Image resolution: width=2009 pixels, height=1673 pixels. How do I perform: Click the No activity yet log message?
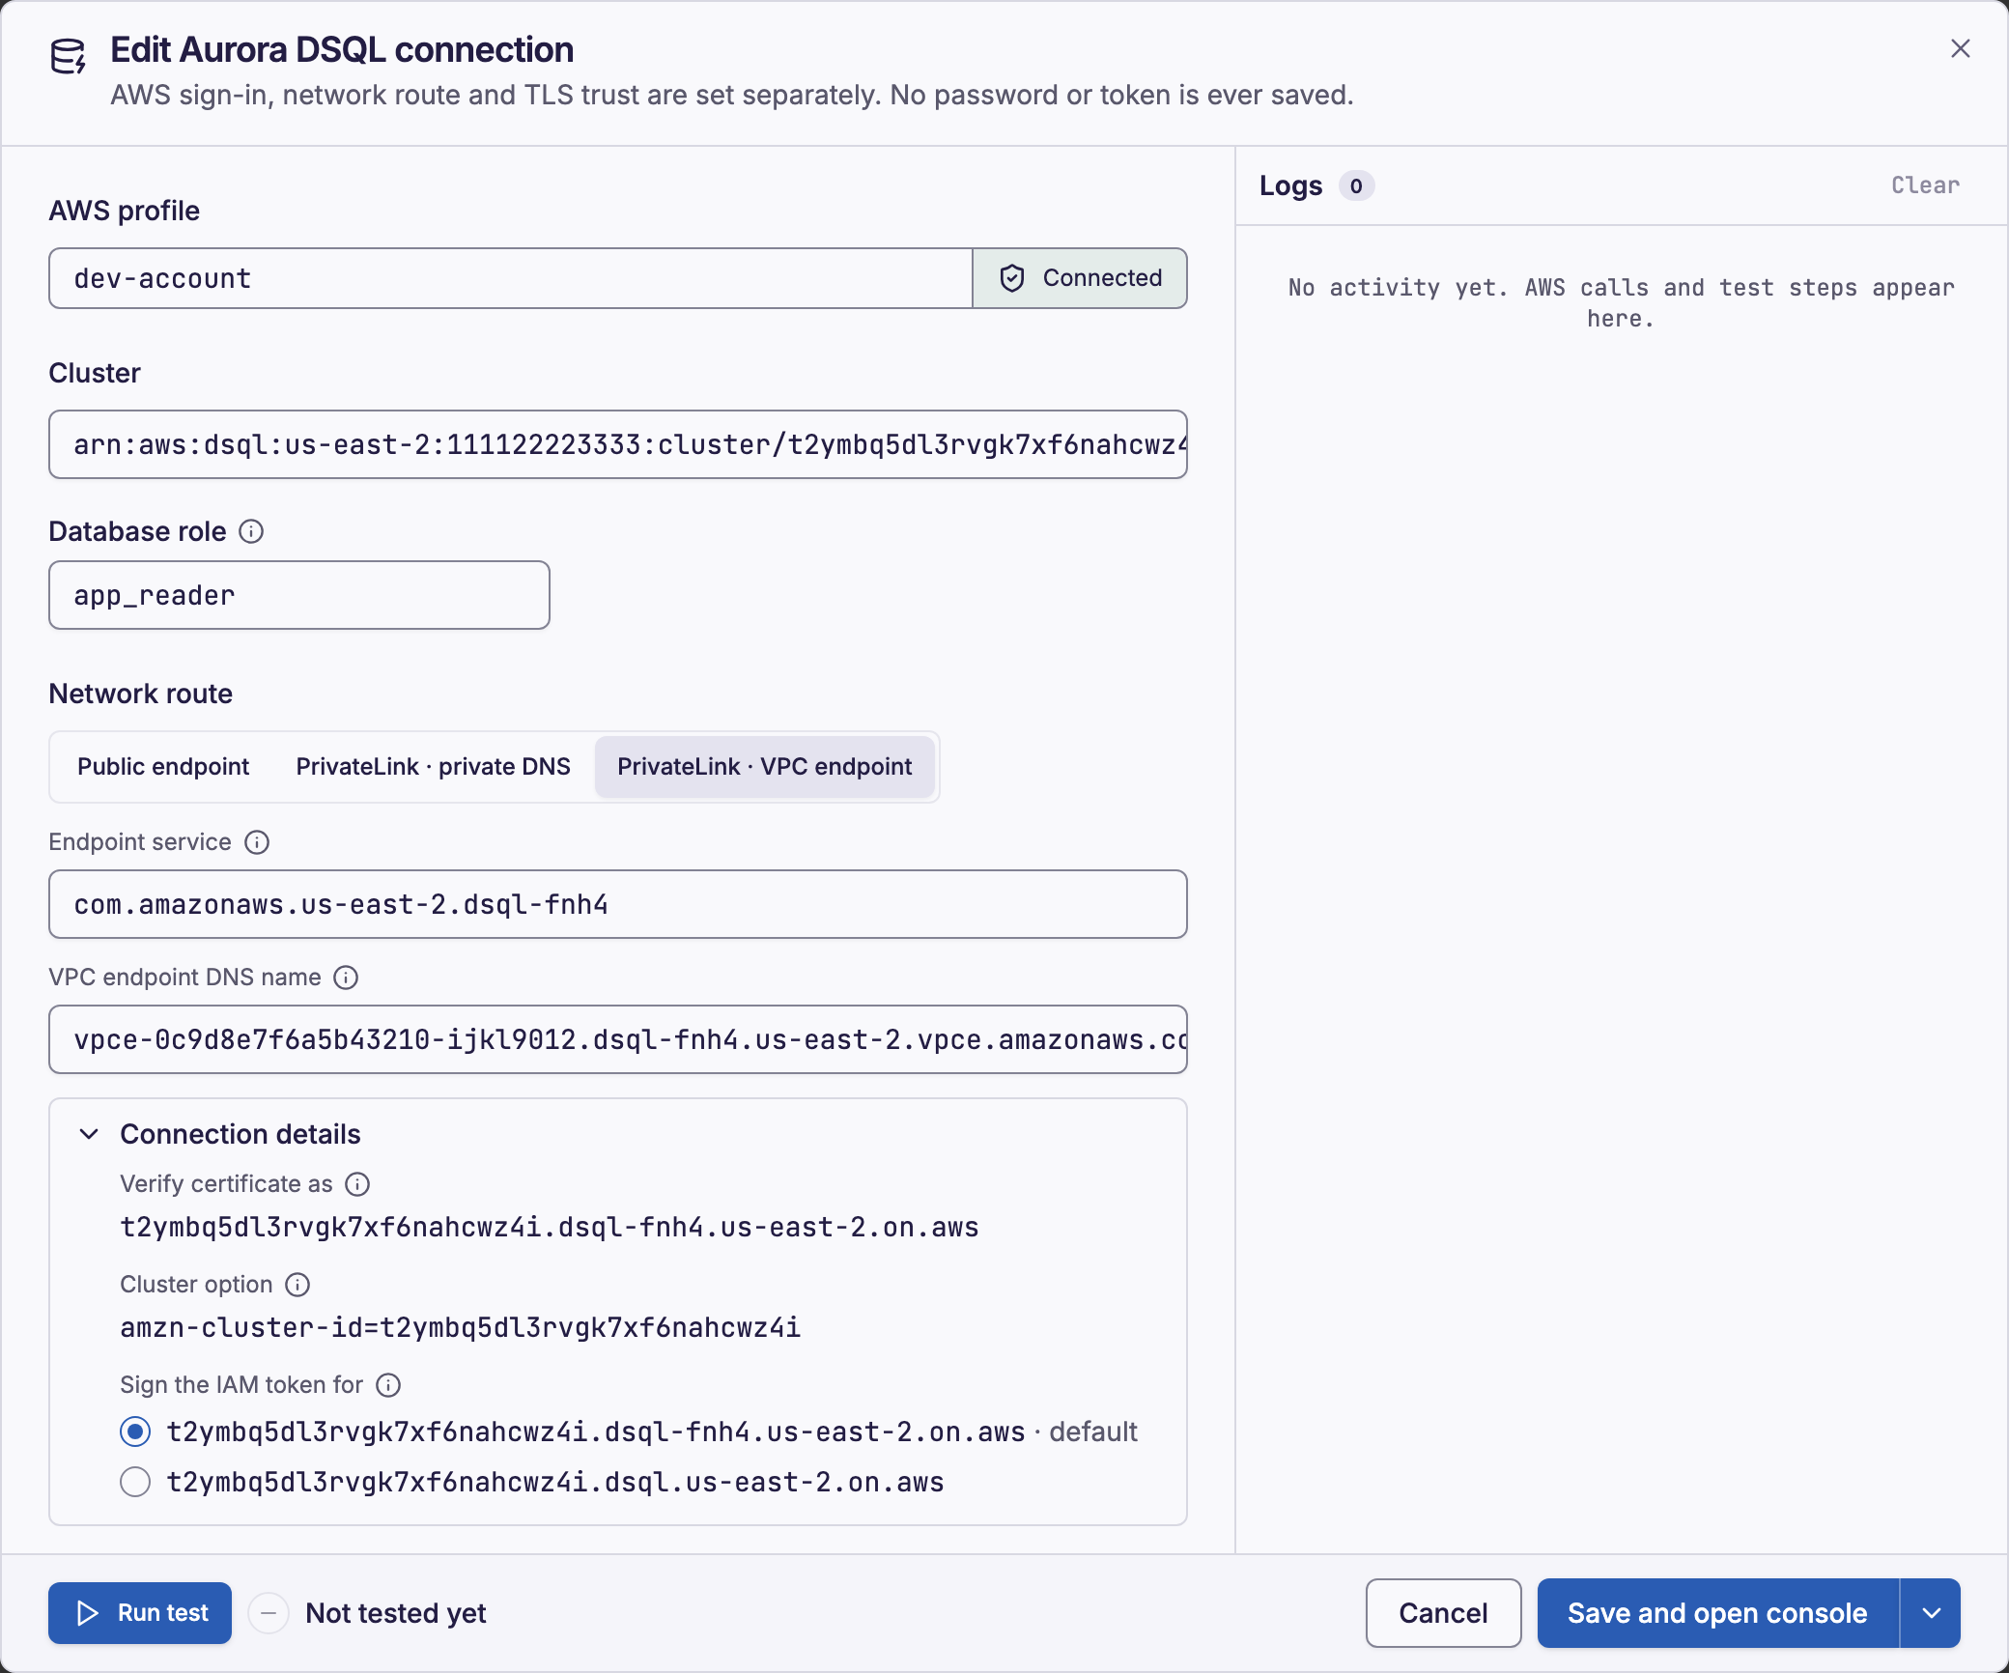(x=1621, y=303)
